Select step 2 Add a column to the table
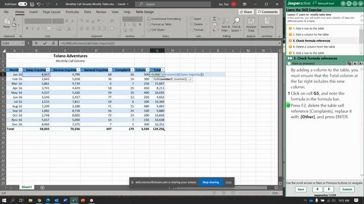The width and height of the screenshot is (364, 204). tap(311, 35)
